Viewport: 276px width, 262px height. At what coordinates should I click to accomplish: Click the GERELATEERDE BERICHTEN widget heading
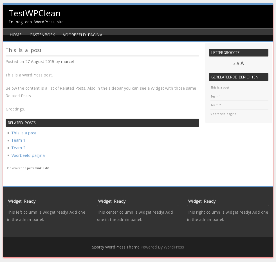tap(239, 77)
